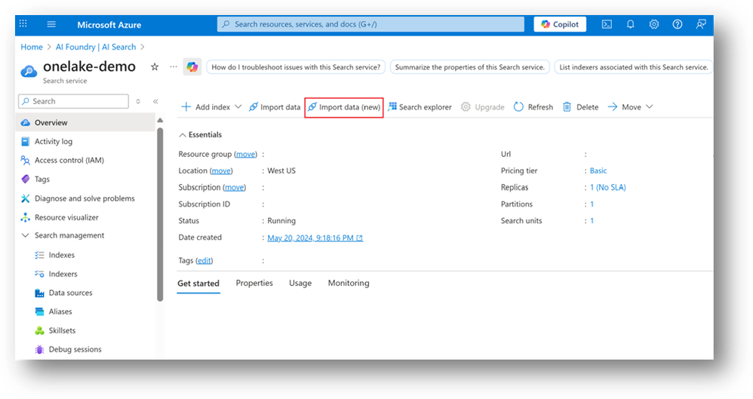Select Overview in the sidebar
Screen dimensions: 753x399
coord(85,122)
